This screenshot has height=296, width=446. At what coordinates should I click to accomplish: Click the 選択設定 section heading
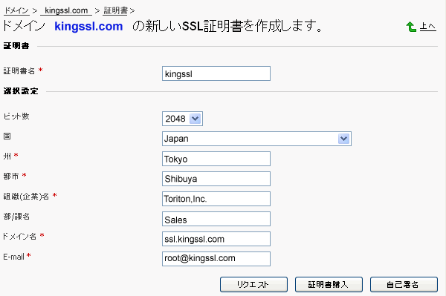[21, 91]
